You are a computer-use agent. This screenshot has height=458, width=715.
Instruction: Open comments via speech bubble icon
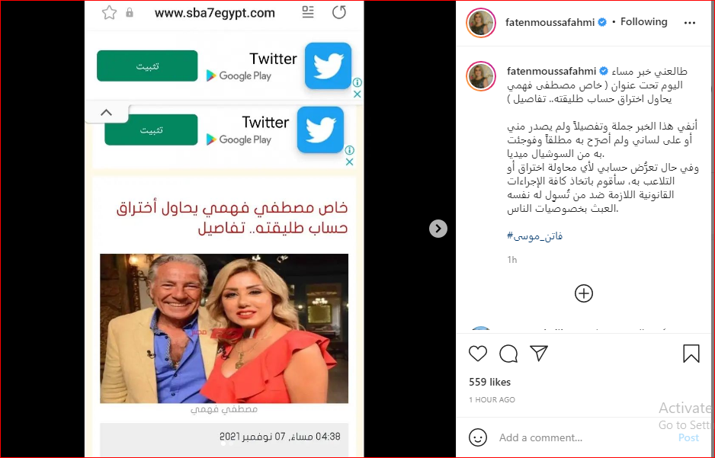coord(508,354)
